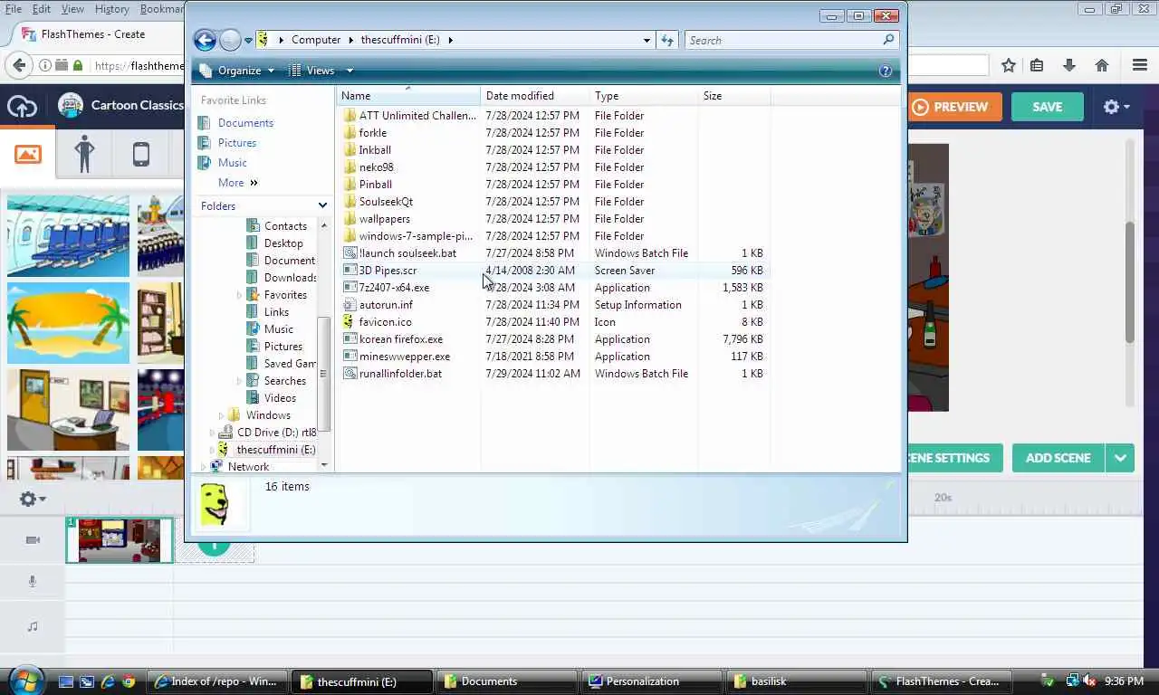Viewport: 1159px width, 695px height.
Task: Click the ADD SCENE button
Action: tap(1058, 458)
